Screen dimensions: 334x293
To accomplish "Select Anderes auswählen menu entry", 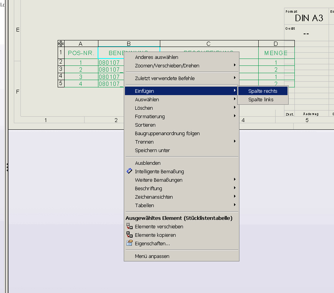I will click(181, 57).
